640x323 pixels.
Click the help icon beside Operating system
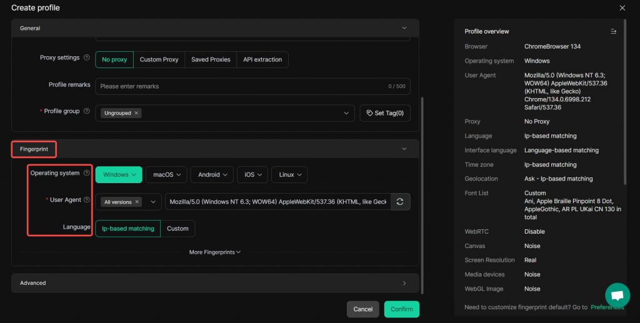click(87, 174)
